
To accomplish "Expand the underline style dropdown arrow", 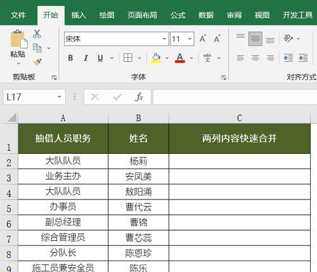I will [x=112, y=58].
